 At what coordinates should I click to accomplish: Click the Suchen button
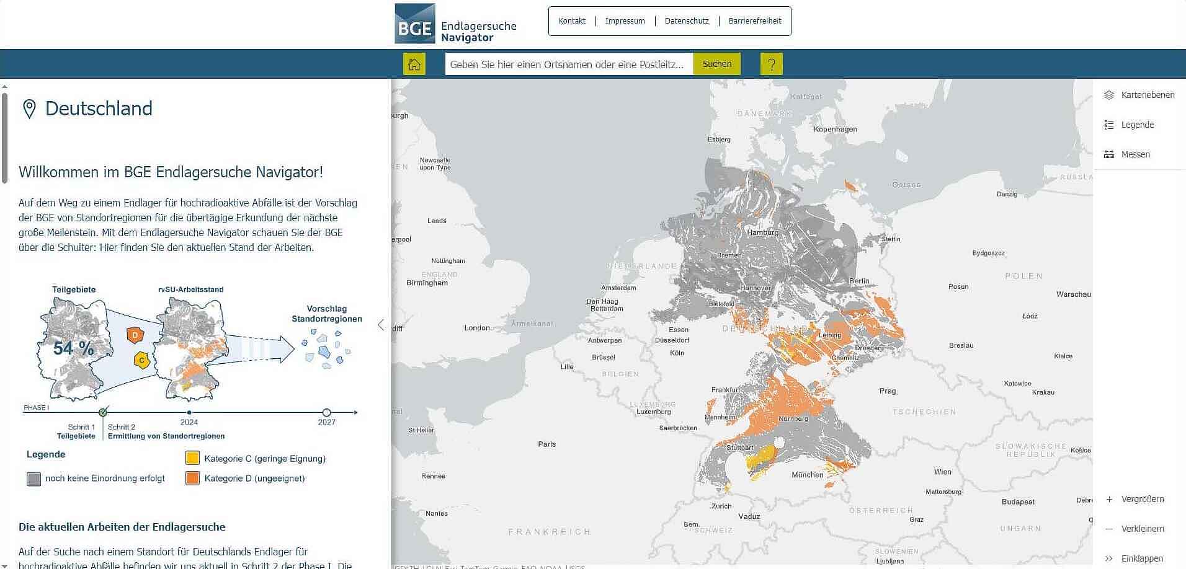click(x=717, y=64)
